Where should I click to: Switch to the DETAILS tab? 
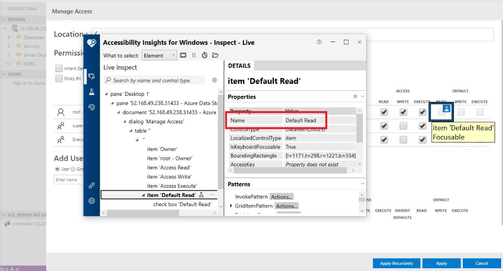pyautogui.click(x=238, y=65)
